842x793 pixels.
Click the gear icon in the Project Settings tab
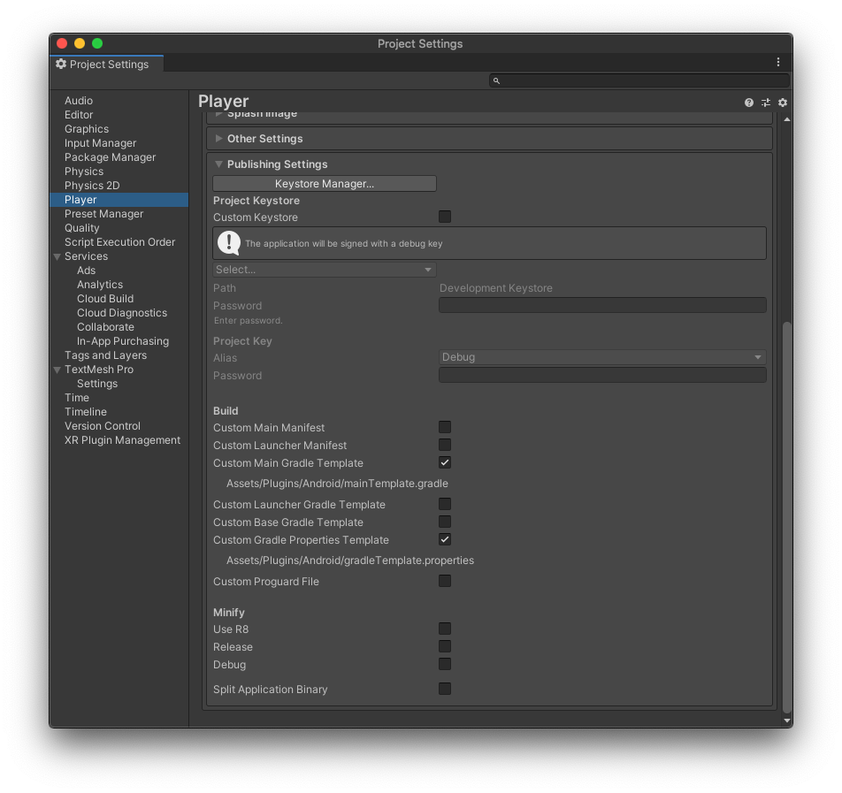pos(61,64)
